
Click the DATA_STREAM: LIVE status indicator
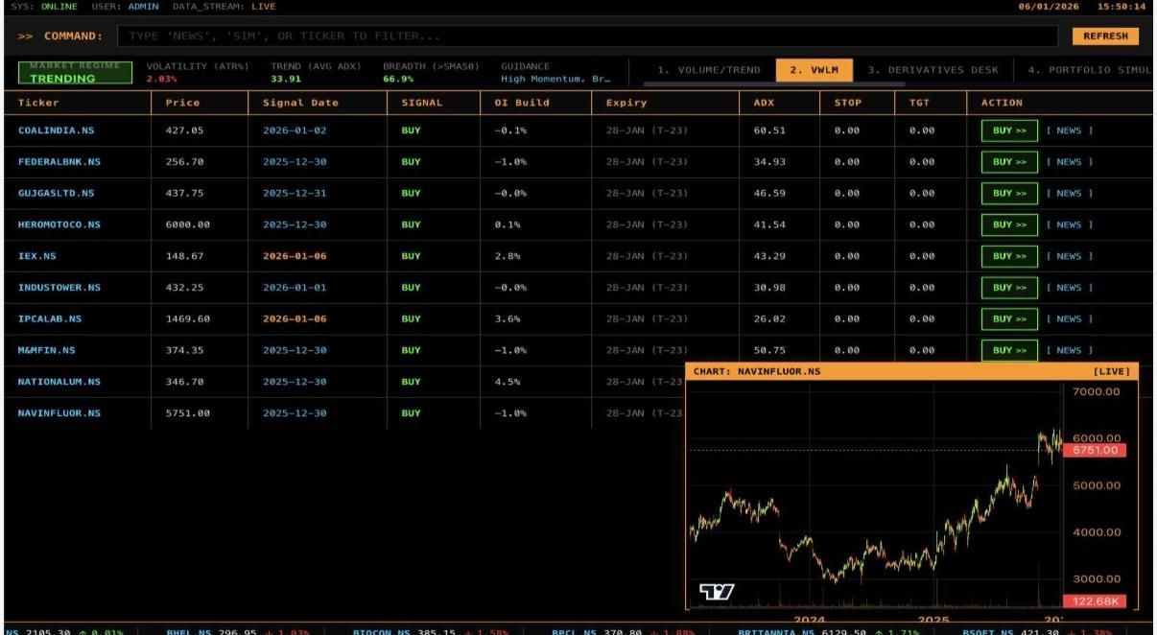[224, 6]
